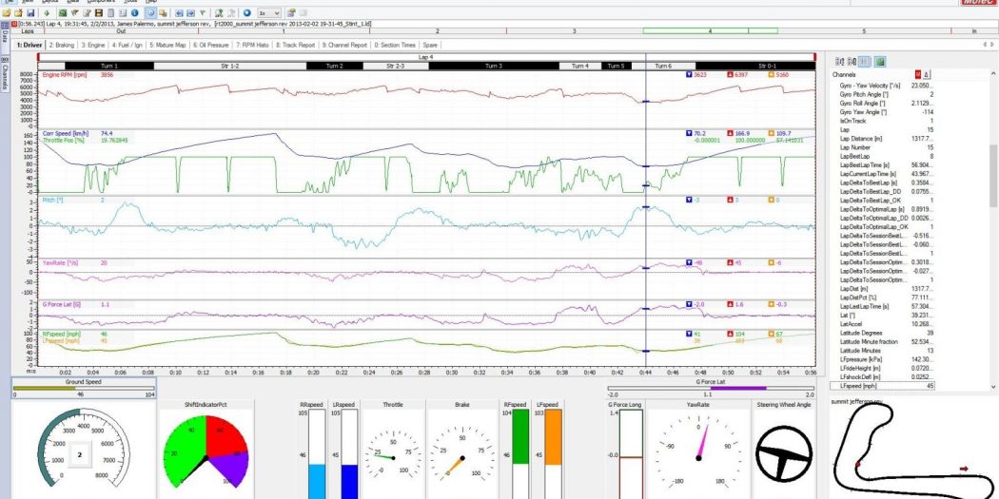Switch to the 6: Oil Pressure tab
The height and width of the screenshot is (499, 999).
[211, 46]
